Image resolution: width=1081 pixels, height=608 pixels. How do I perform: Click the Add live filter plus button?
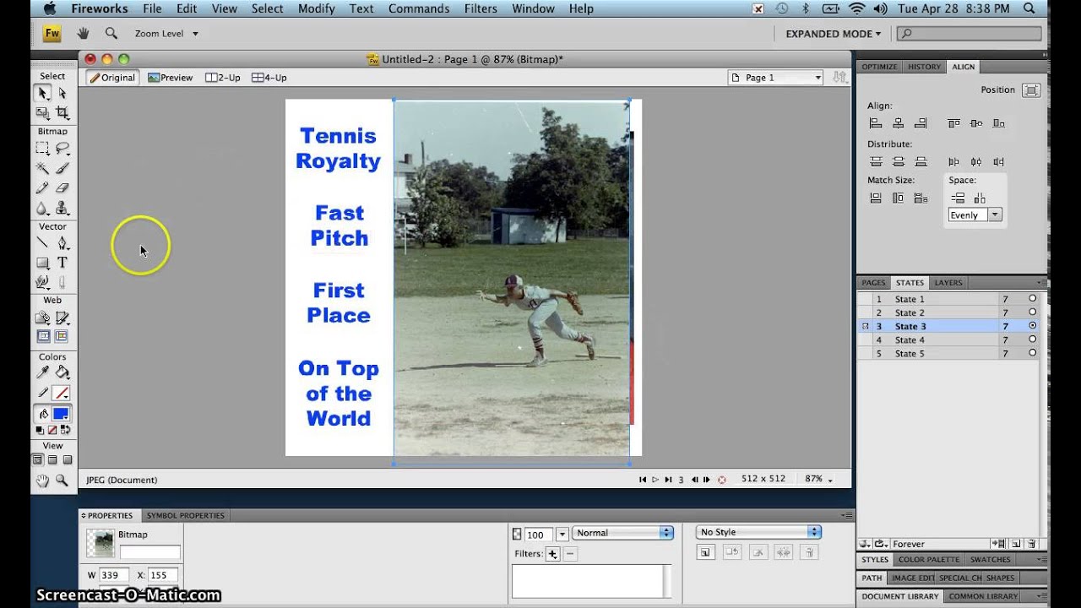(552, 554)
